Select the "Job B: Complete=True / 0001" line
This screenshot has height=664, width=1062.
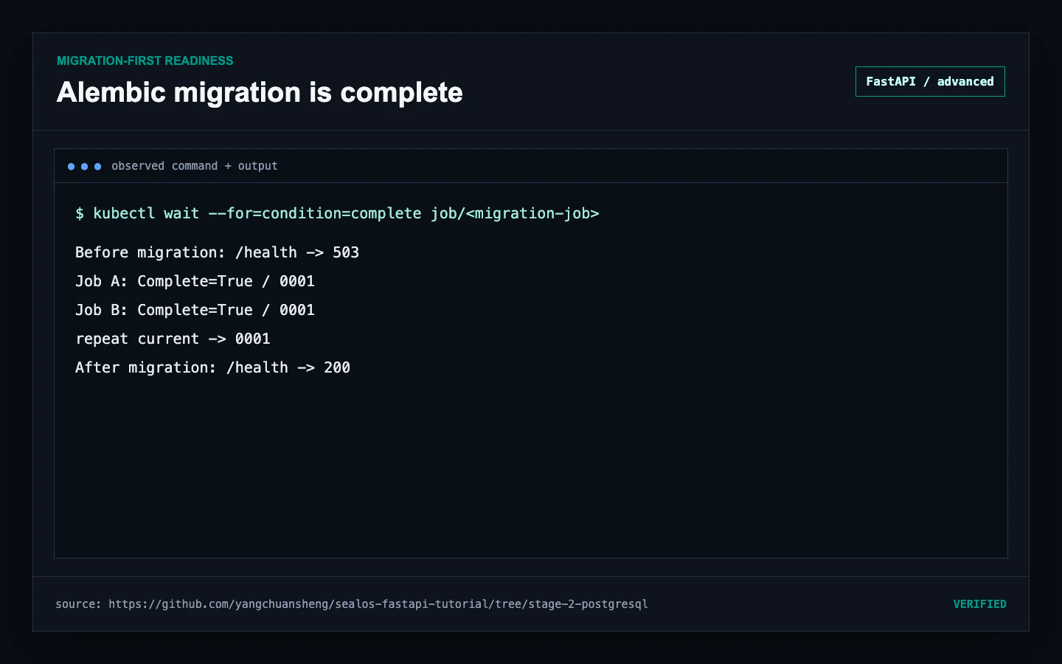tap(195, 310)
